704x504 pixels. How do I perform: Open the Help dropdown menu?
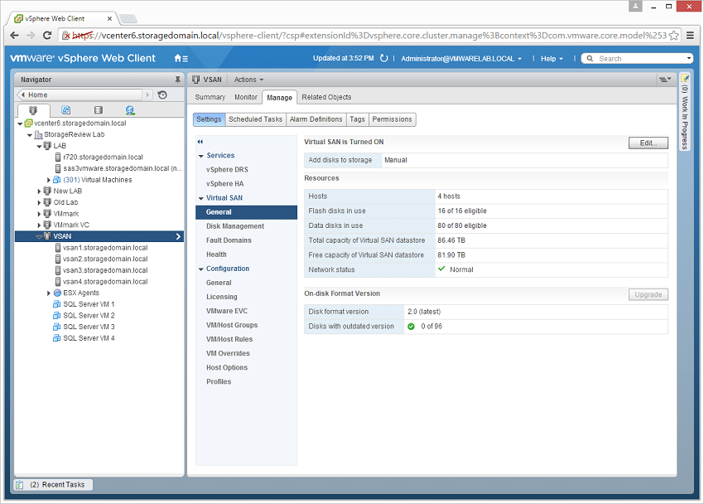point(552,58)
